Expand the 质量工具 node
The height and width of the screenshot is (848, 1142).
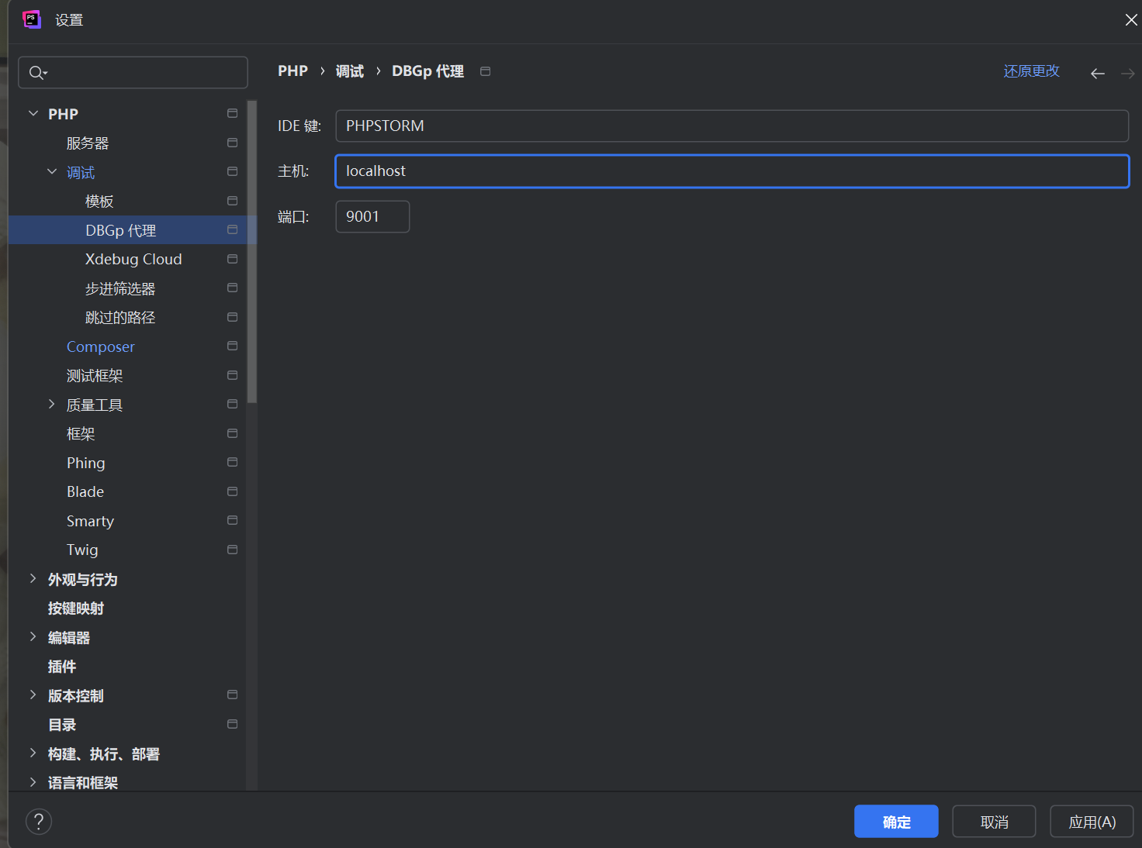pyautogui.click(x=52, y=405)
